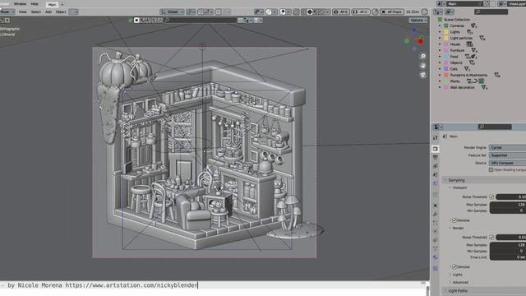Open the Select menu in viewport header
The height and width of the screenshot is (296, 526).
pos(35,12)
